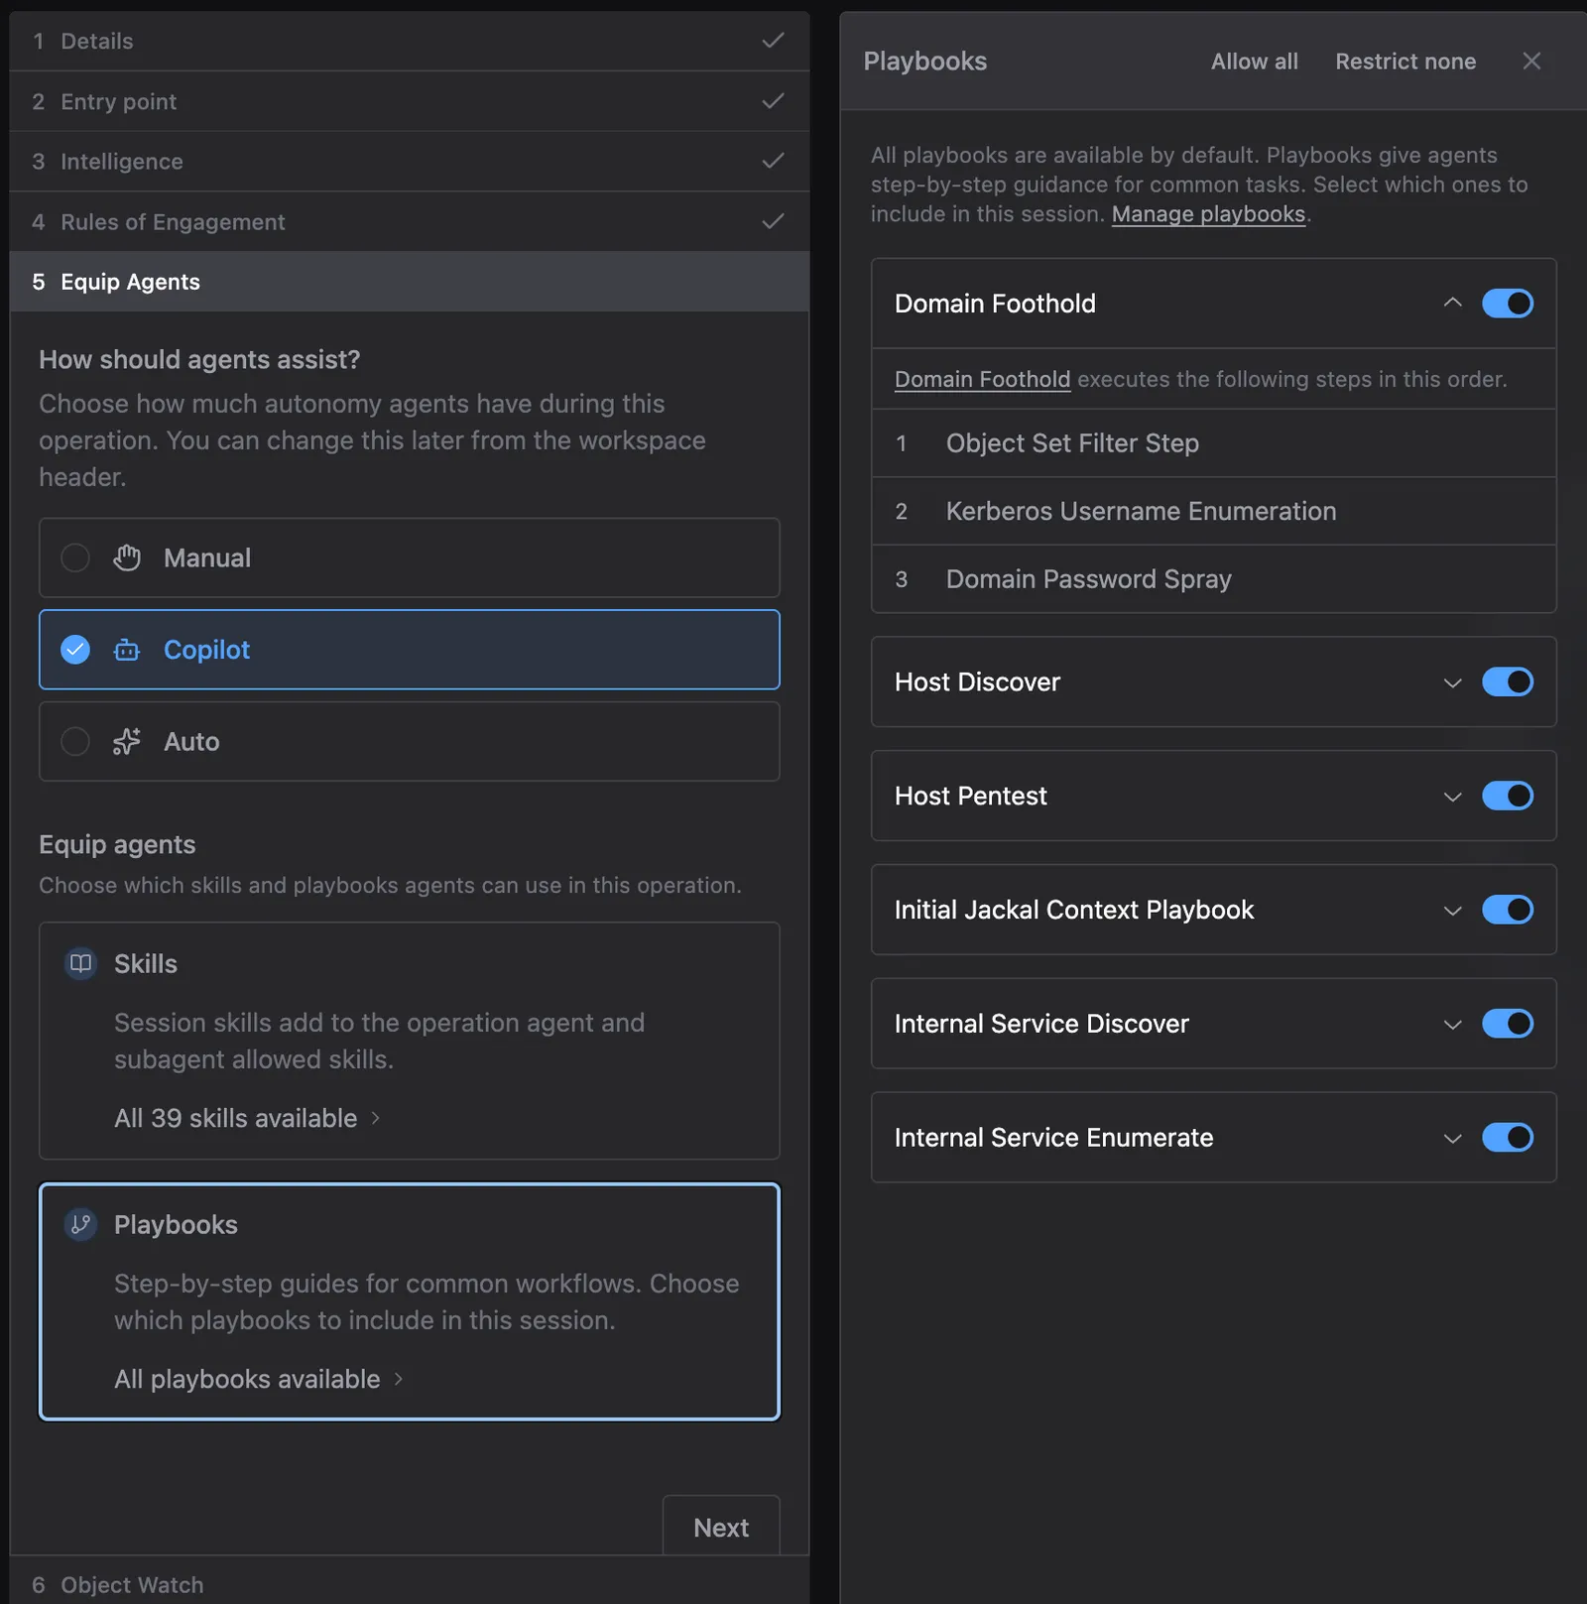Click Allow all playbooks

click(1254, 62)
